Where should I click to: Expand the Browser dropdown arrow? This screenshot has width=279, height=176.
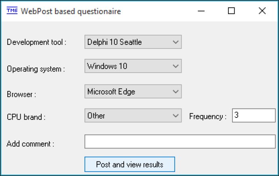[175, 92]
